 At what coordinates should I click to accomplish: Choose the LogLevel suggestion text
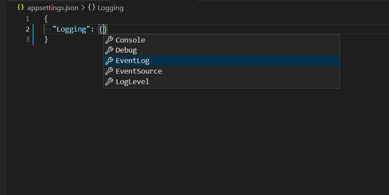[132, 82]
